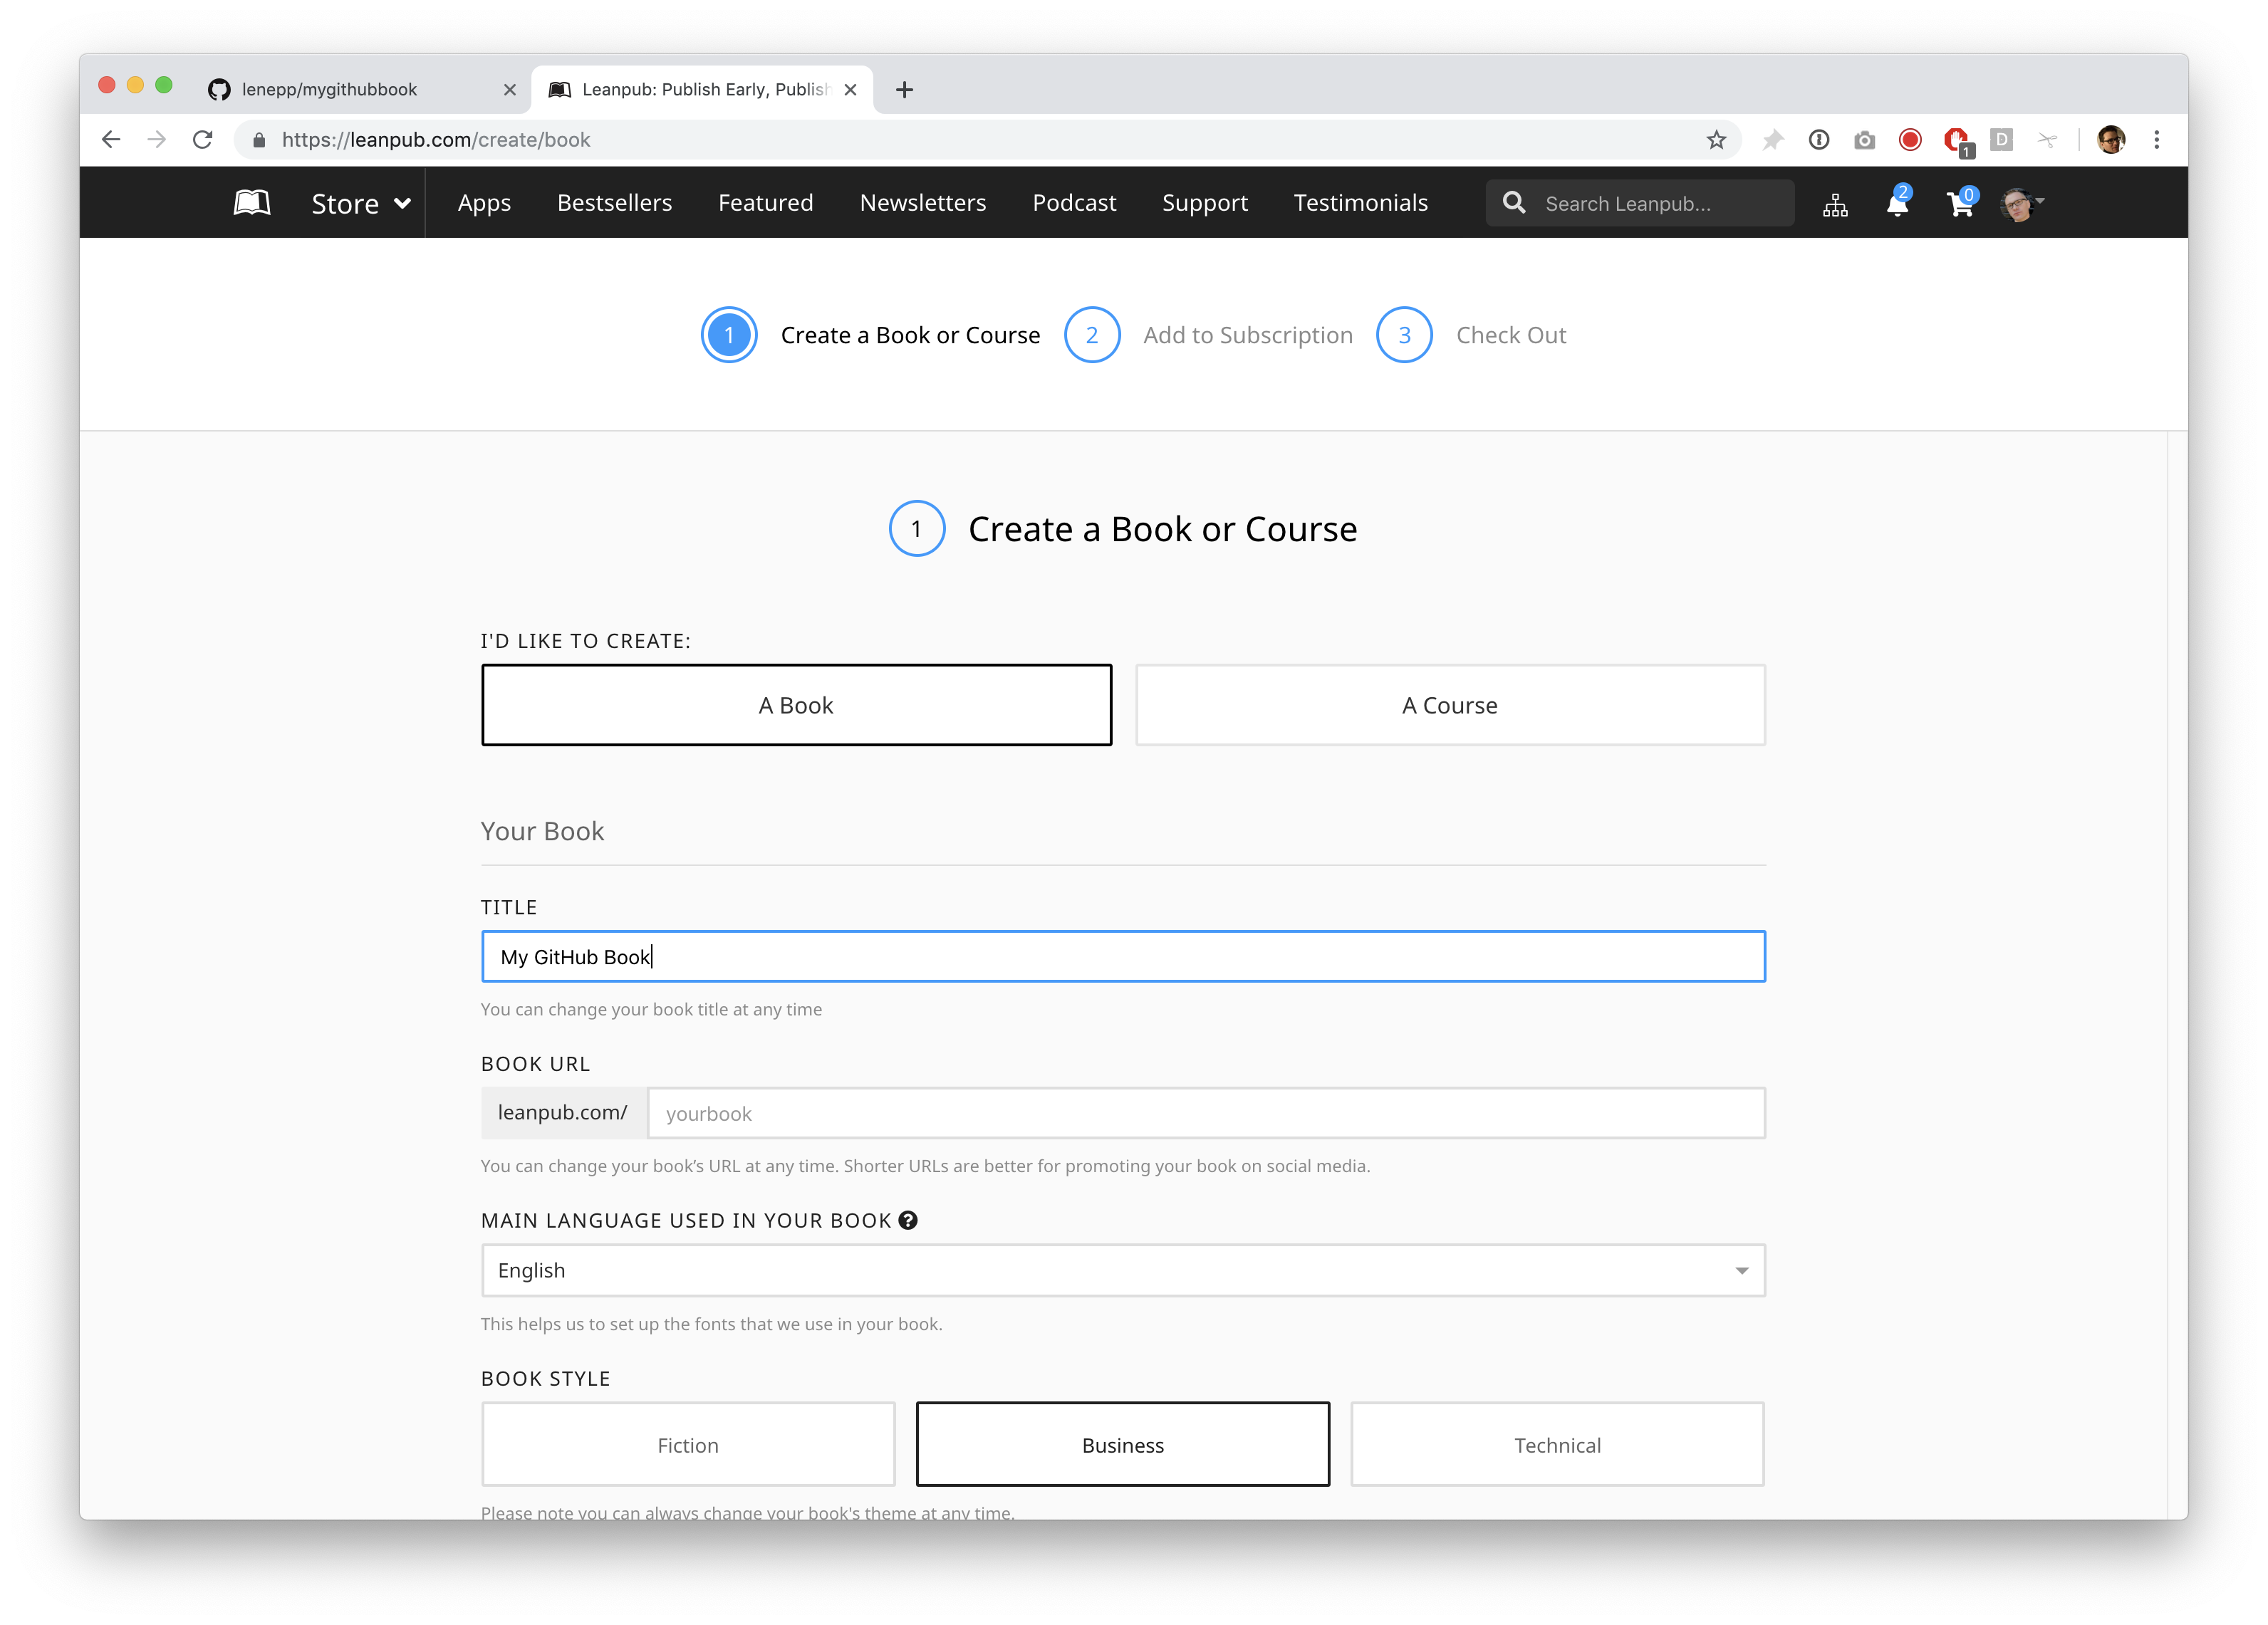This screenshot has height=1625, width=2268.
Task: Select step 1 Create a Book or Course
Action: (871, 335)
